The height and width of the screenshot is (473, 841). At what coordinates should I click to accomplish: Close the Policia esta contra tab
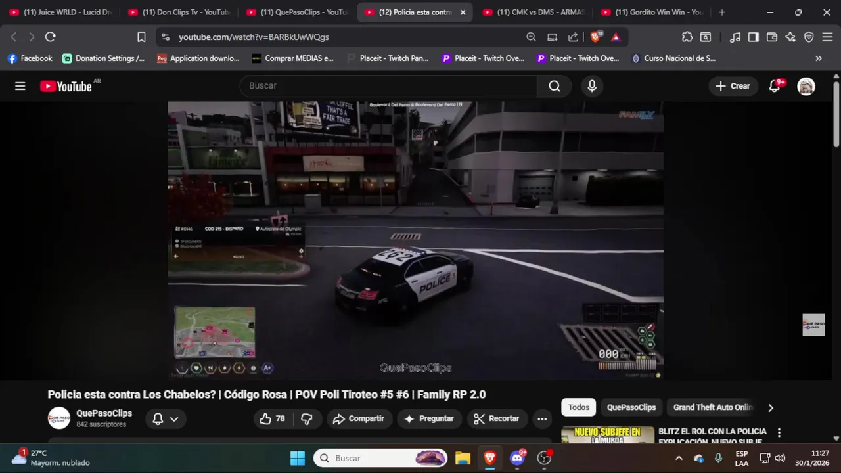[x=463, y=12]
